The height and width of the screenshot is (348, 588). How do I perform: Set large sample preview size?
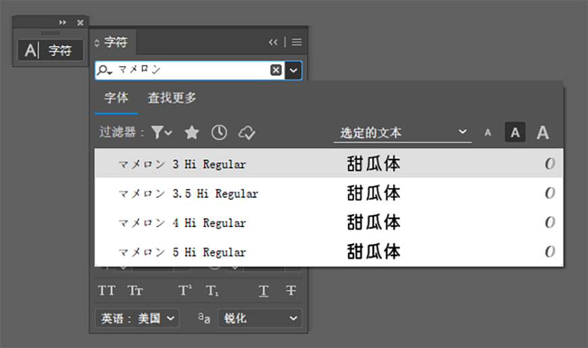[x=543, y=132]
